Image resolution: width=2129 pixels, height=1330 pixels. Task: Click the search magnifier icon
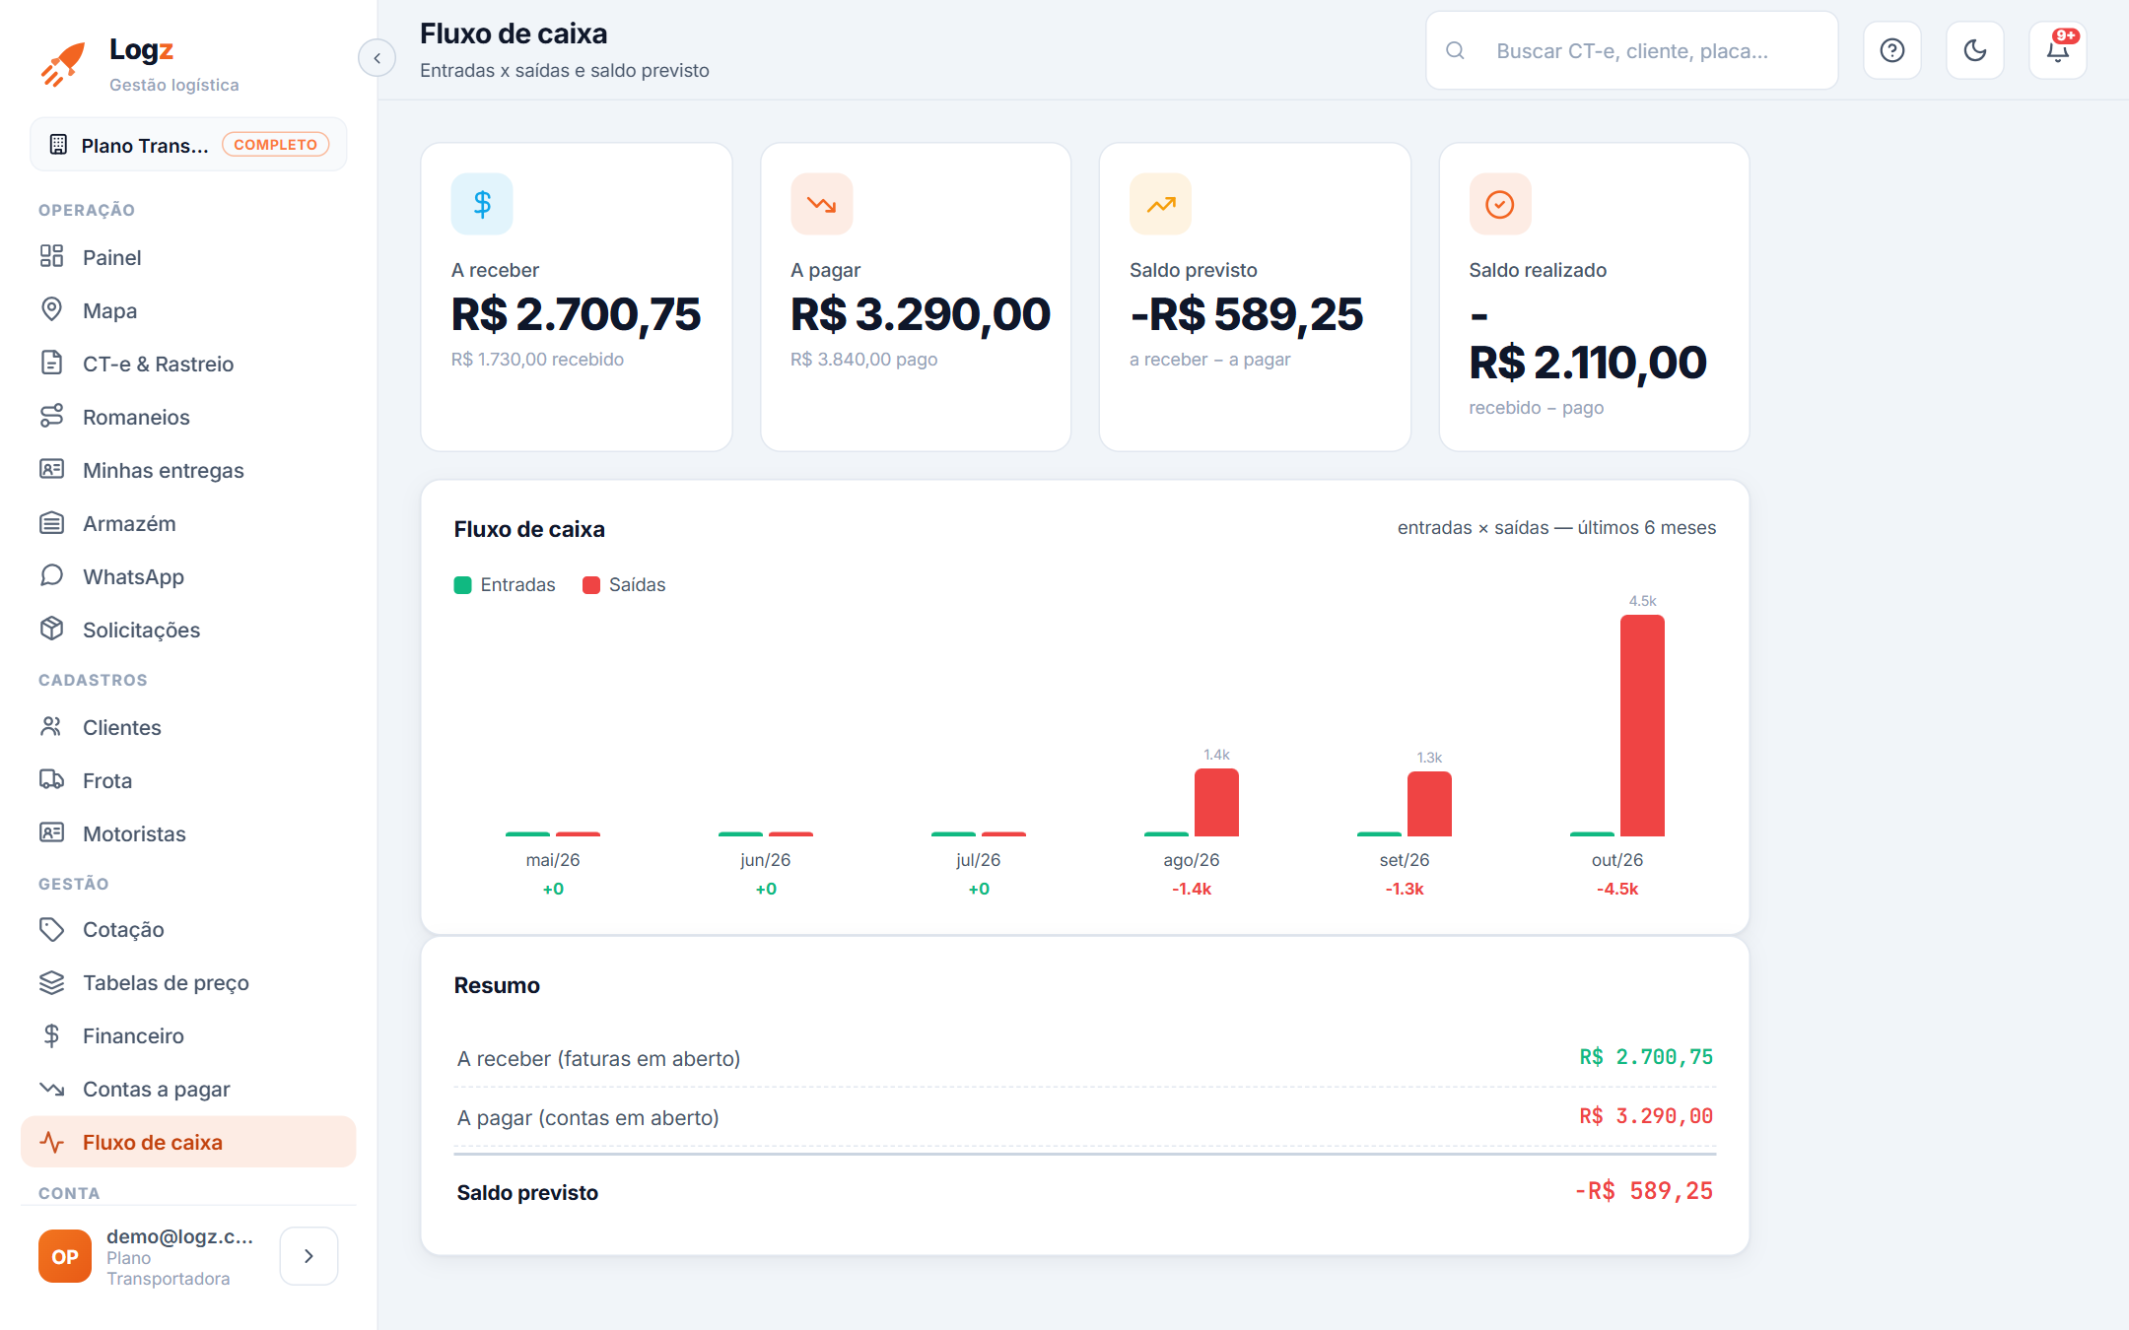(1455, 50)
